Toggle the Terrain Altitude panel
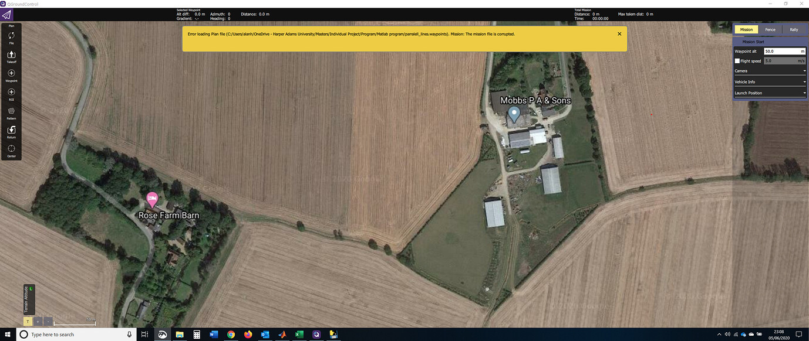Screen dimensions: 809x341 coord(29,300)
